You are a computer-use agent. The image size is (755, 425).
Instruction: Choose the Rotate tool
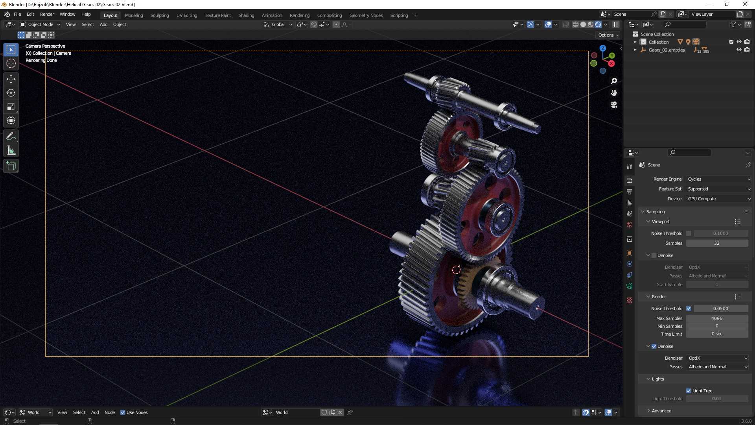[x=11, y=93]
